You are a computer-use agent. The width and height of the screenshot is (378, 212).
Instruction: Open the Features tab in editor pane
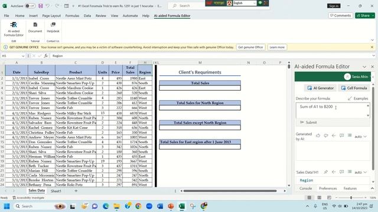[x=350, y=188]
